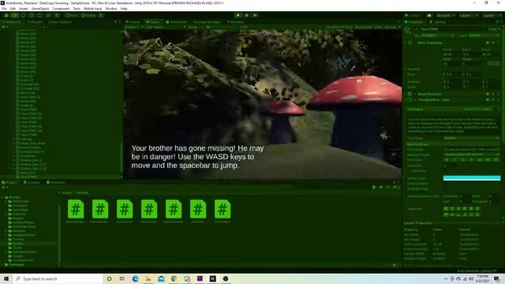
Task: Select the Packages folder in Project tree
Action: point(17,264)
